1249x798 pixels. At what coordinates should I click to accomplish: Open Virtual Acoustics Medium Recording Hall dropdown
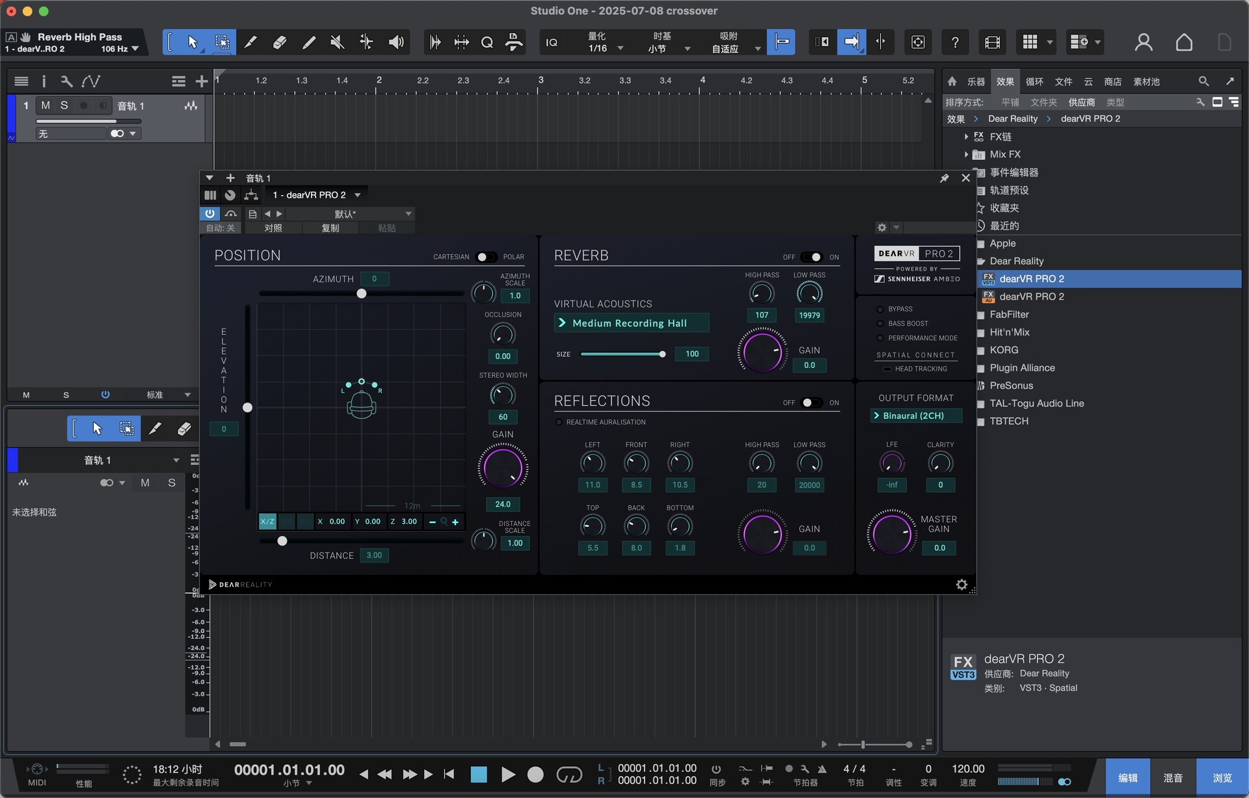[x=631, y=323]
